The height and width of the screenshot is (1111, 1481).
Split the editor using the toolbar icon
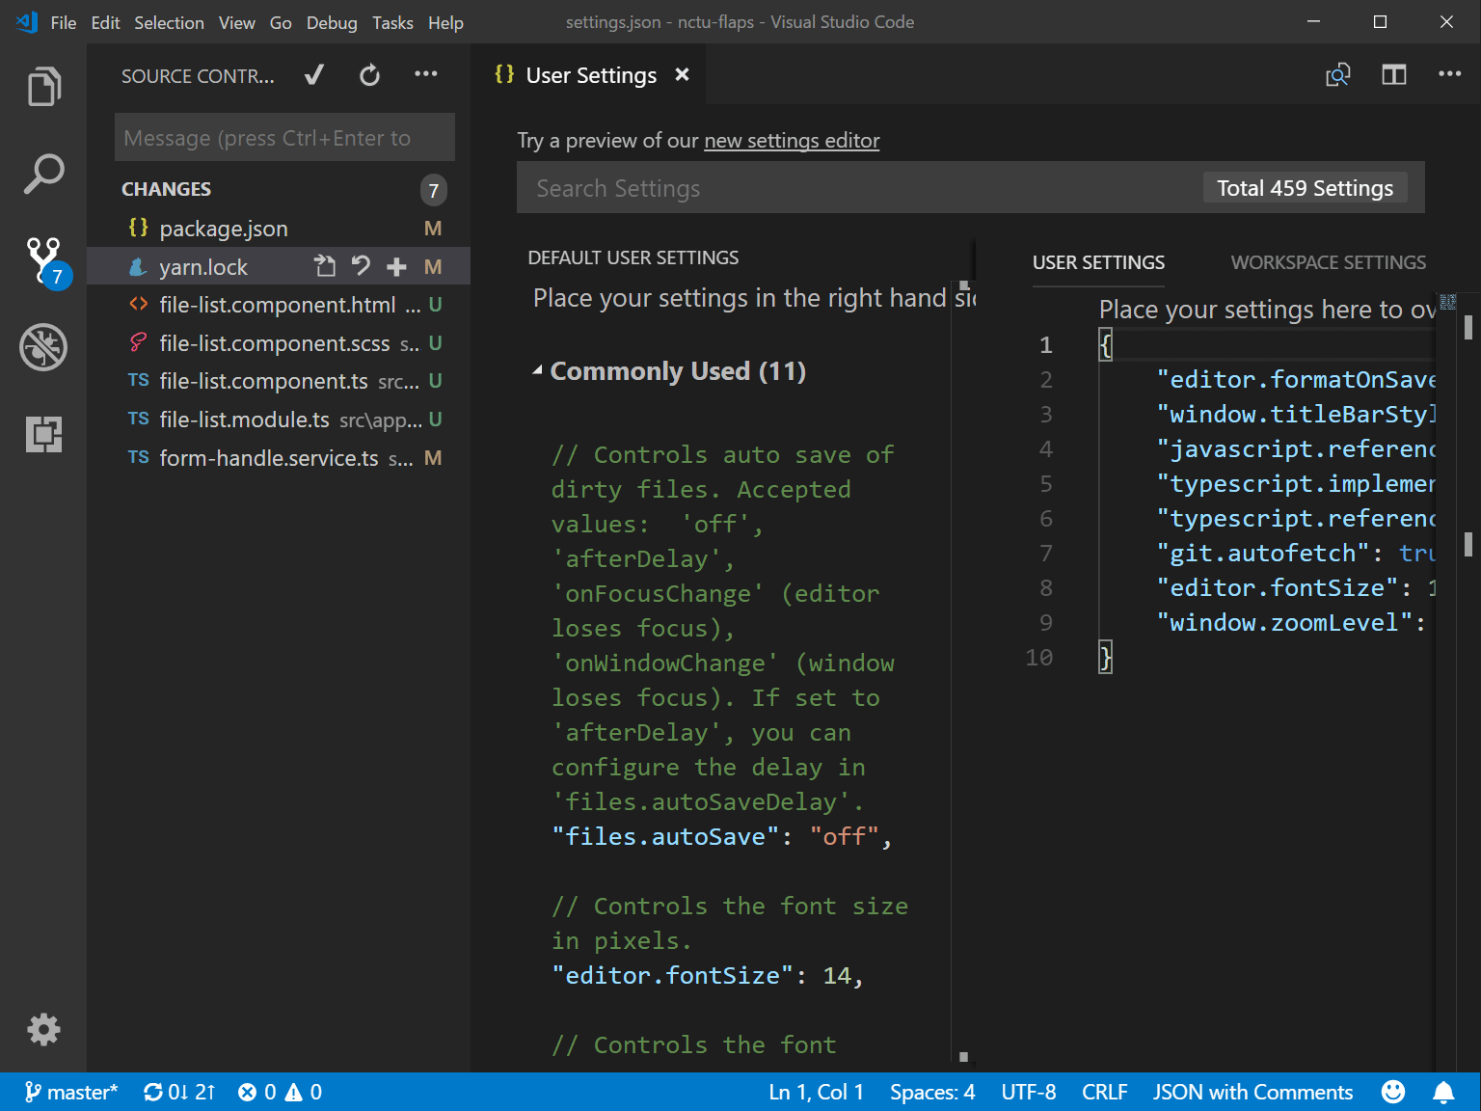[1393, 74]
